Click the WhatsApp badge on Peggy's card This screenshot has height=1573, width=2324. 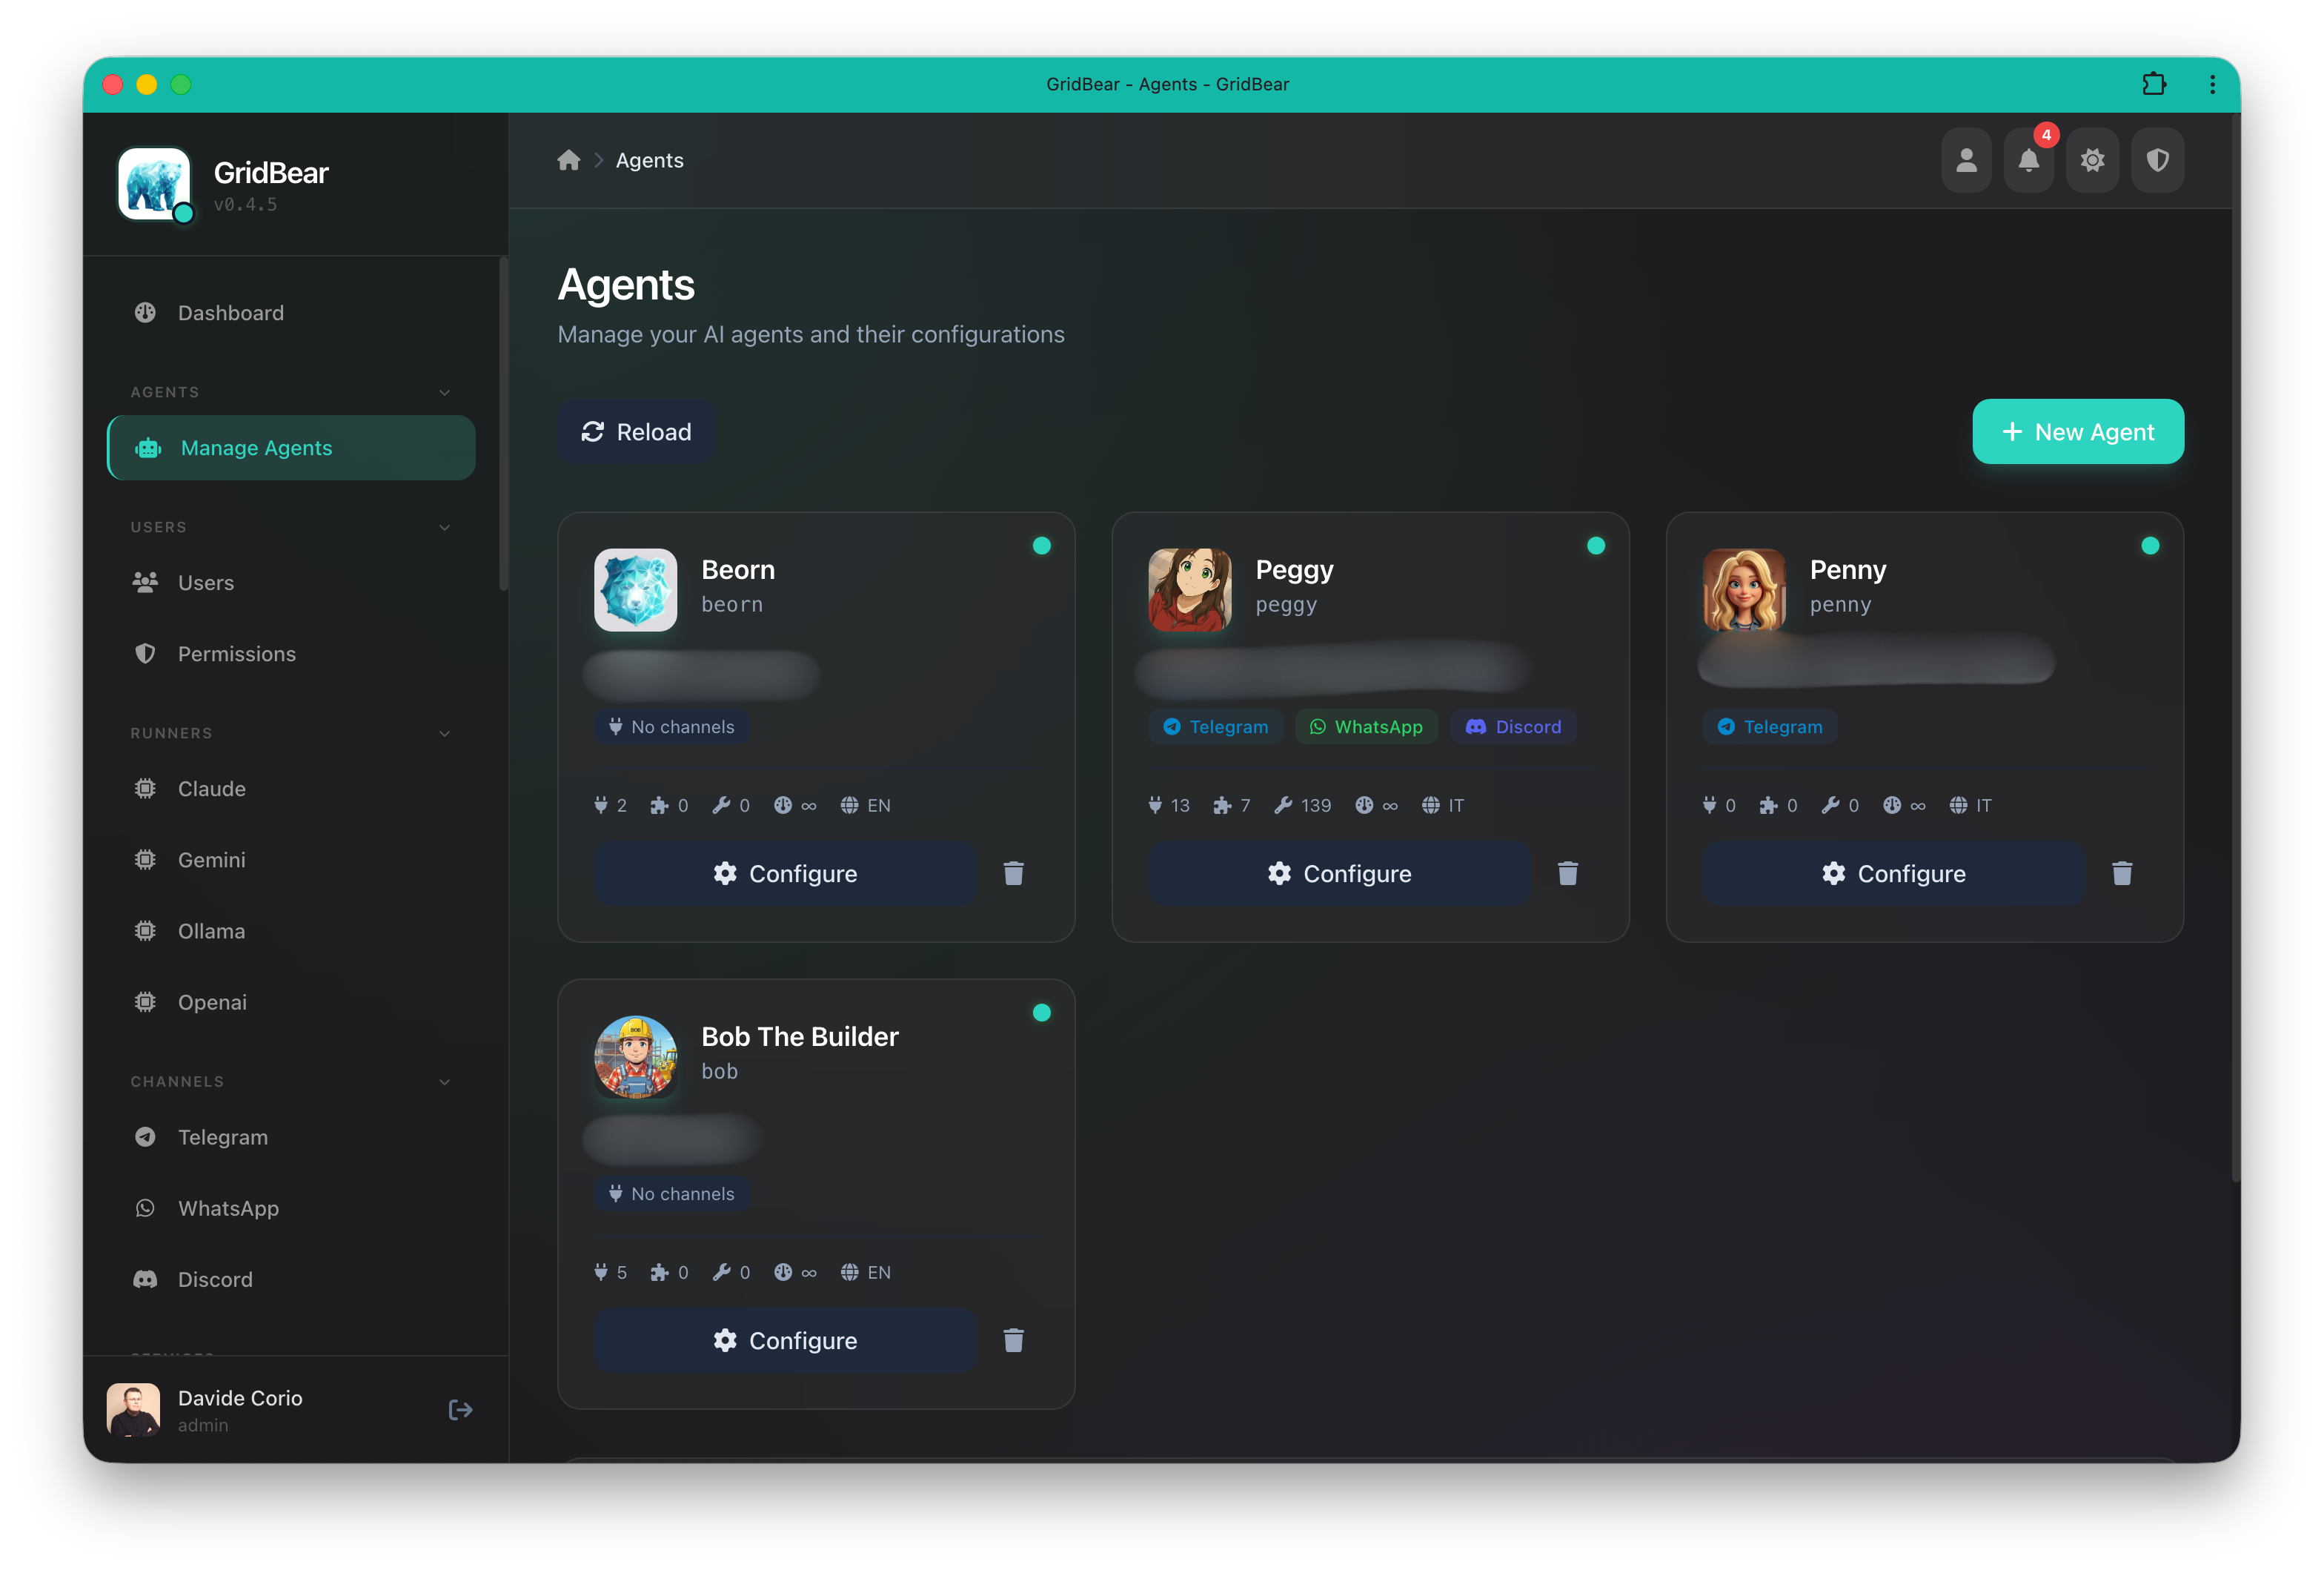(x=1366, y=726)
